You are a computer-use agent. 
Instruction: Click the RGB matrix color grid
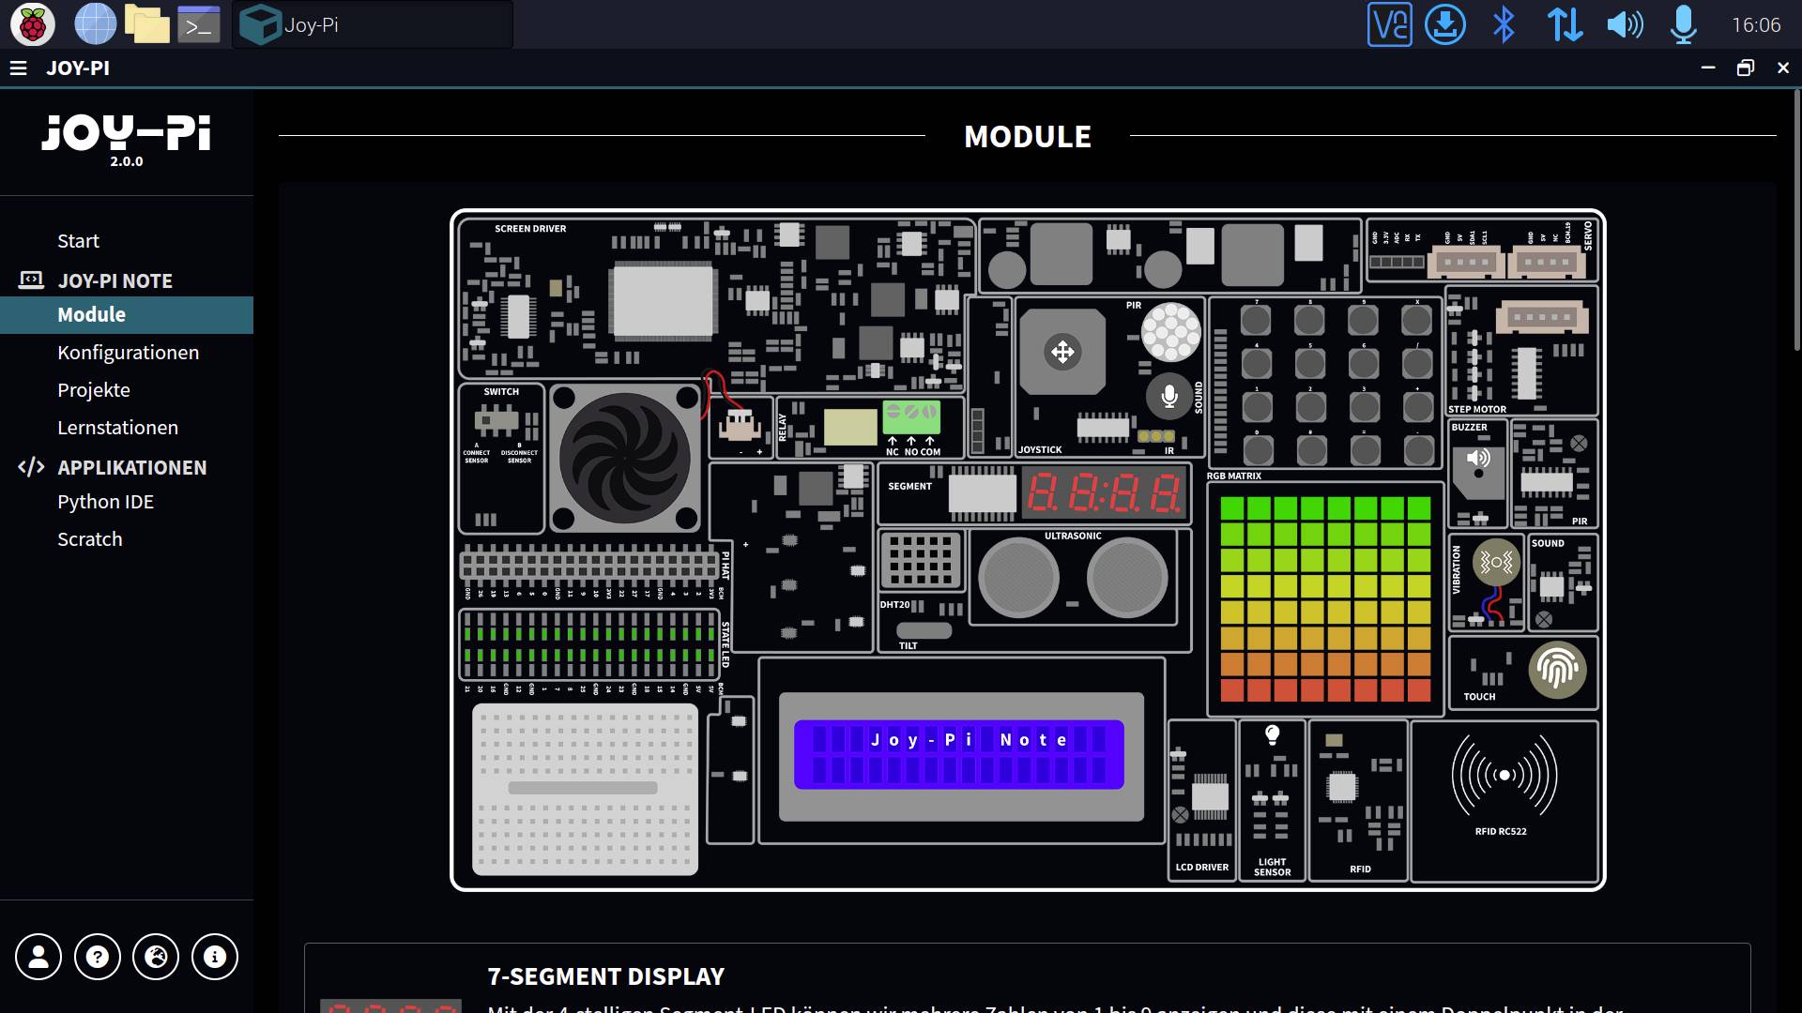tap(1324, 598)
